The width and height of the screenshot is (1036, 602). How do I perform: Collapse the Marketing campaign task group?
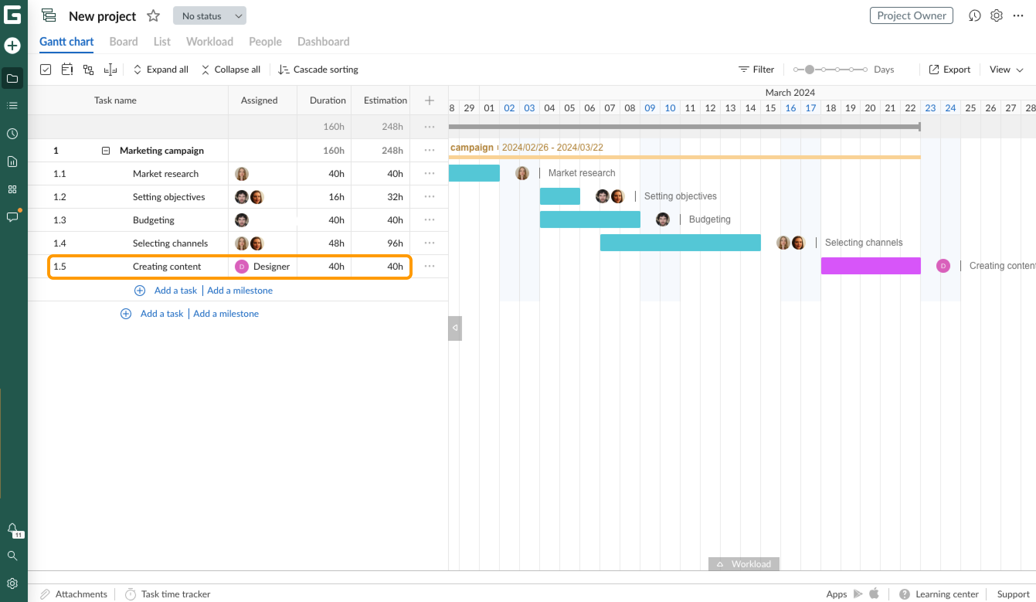tap(106, 151)
